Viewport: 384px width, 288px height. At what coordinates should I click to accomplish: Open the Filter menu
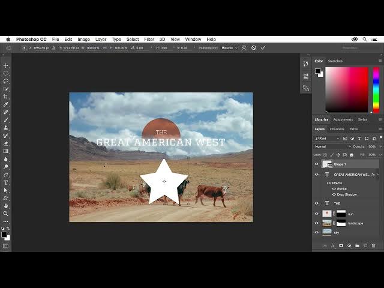(149, 39)
